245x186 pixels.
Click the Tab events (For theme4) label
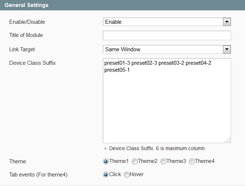click(x=38, y=175)
